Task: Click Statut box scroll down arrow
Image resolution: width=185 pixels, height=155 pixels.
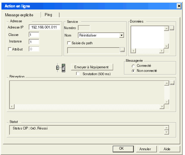Action: 166,132
